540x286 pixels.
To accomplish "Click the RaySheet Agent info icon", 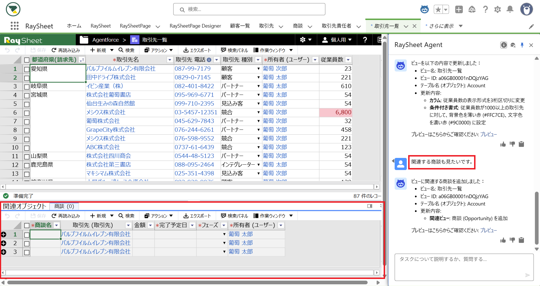I will pyautogui.click(x=504, y=45).
